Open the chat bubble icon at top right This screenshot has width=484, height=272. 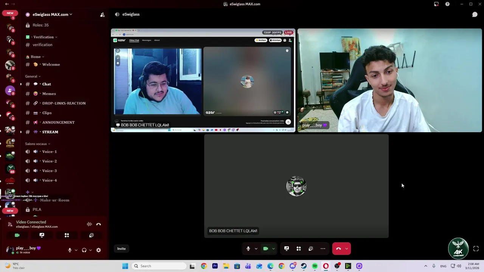[x=475, y=14]
